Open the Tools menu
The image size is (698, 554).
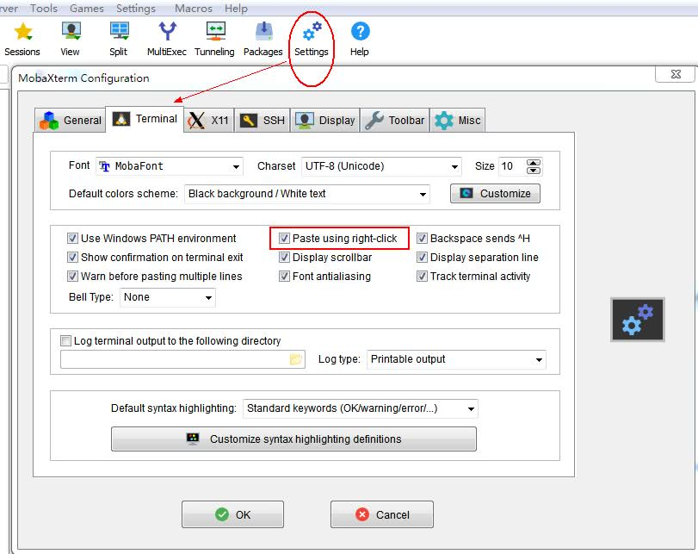pyautogui.click(x=44, y=9)
